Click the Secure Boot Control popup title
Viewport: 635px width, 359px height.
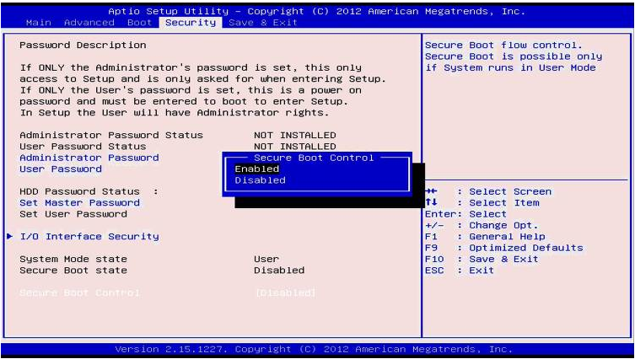tap(312, 158)
